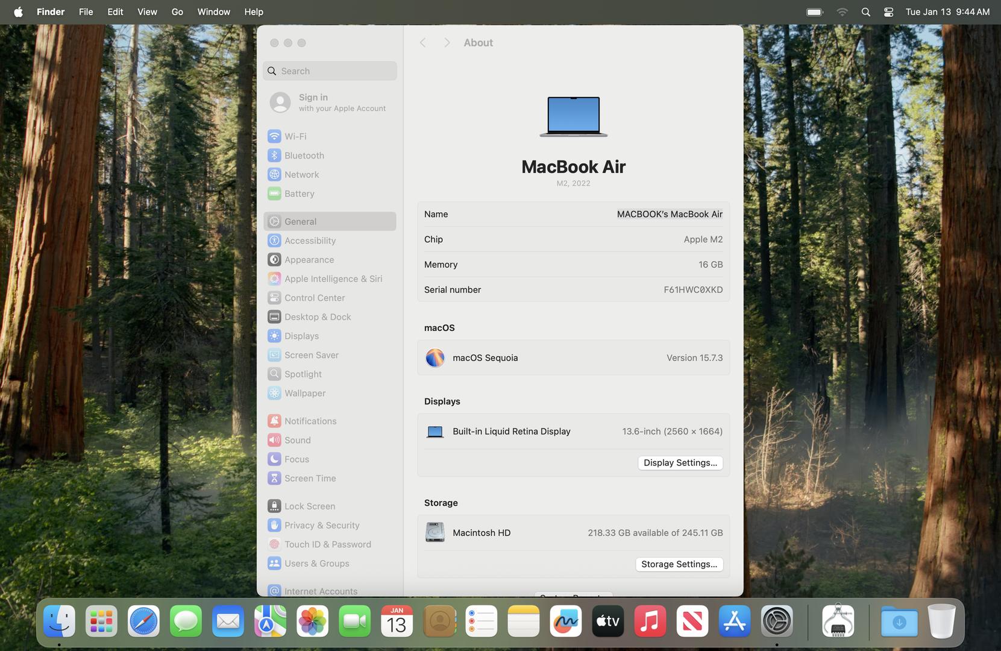
Task: Click the Control Center menu bar icon
Action: click(x=888, y=12)
